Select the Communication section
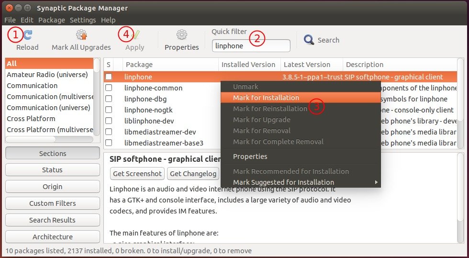 [x=49, y=86]
